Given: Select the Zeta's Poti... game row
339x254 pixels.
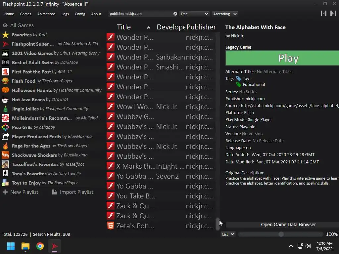Looking at the screenshot, I should (161, 226).
